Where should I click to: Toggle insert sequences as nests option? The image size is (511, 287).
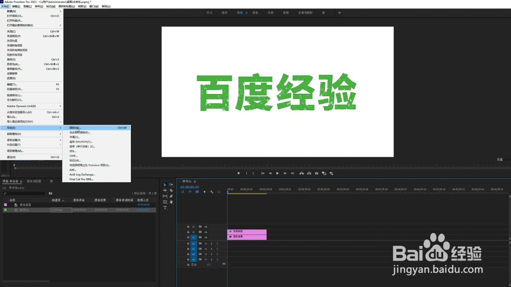[183, 192]
